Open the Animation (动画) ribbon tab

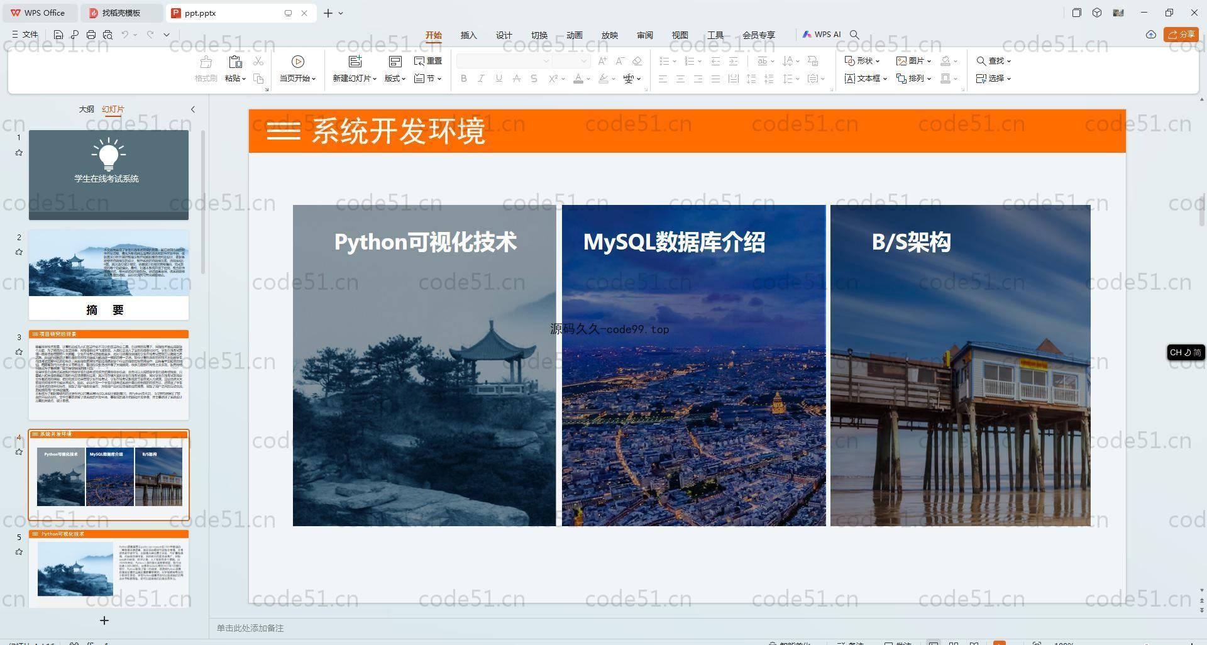(x=575, y=35)
